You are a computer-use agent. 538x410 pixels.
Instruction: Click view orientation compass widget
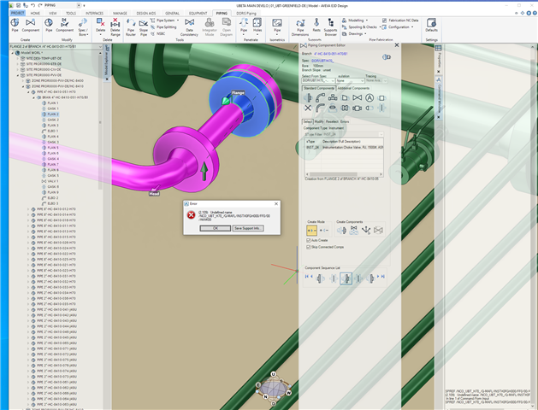click(x=274, y=388)
